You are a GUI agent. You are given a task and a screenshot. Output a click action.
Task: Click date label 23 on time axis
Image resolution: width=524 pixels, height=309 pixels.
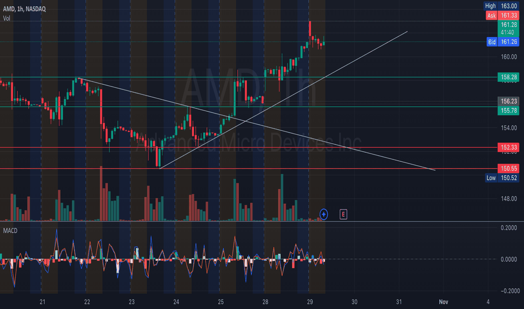point(132,302)
